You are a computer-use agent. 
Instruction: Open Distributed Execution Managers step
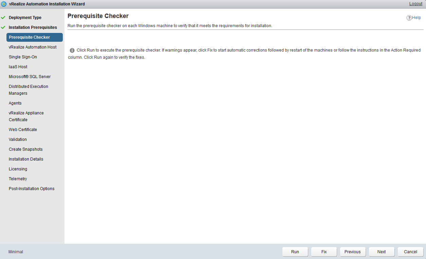(29, 90)
